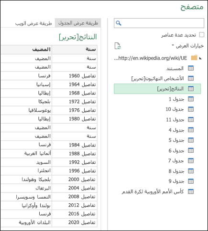The image size is (208, 231).
Task: Click the تفاصيل 2004 cell
Action: tap(75, 188)
